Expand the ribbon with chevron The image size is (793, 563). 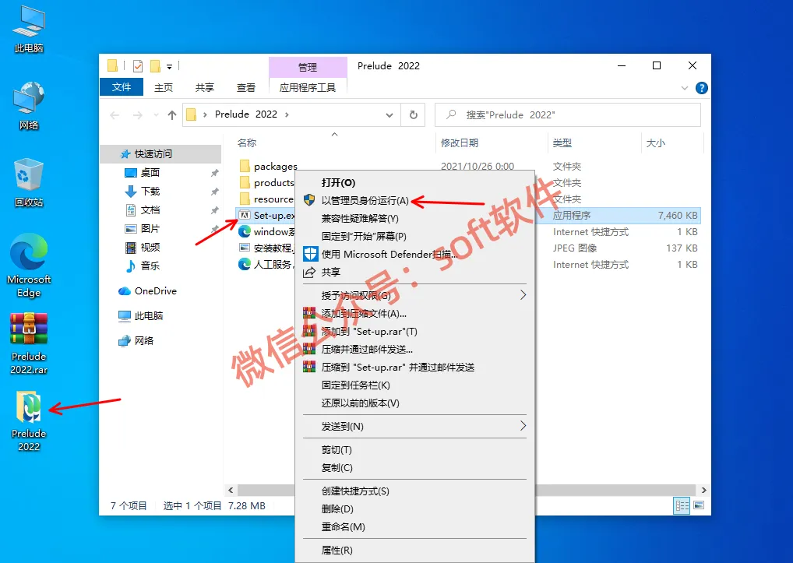coord(684,88)
